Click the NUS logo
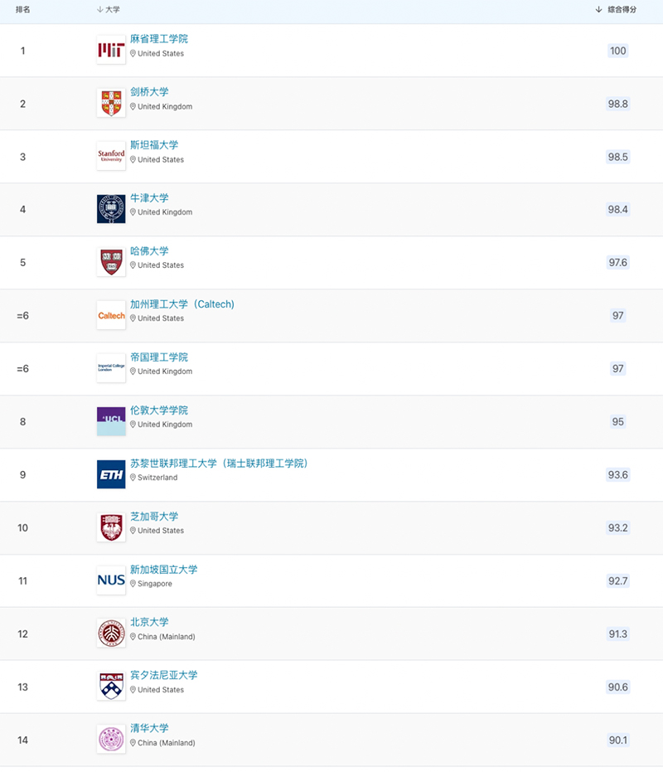This screenshot has height=772, width=663. point(111,580)
